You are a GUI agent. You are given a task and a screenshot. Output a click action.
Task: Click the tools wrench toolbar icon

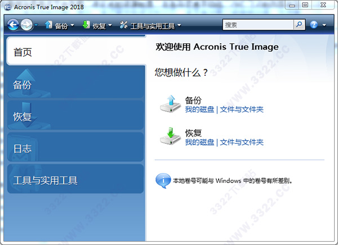coord(123,25)
